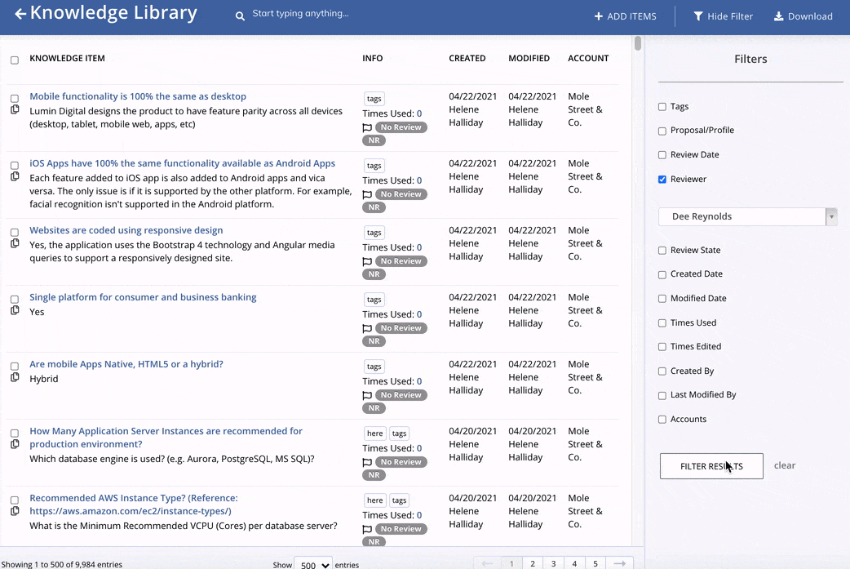Viewport: 850px width, 569px height.
Task: Click the flag icon in Websites responsive design row
Action: 367,261
